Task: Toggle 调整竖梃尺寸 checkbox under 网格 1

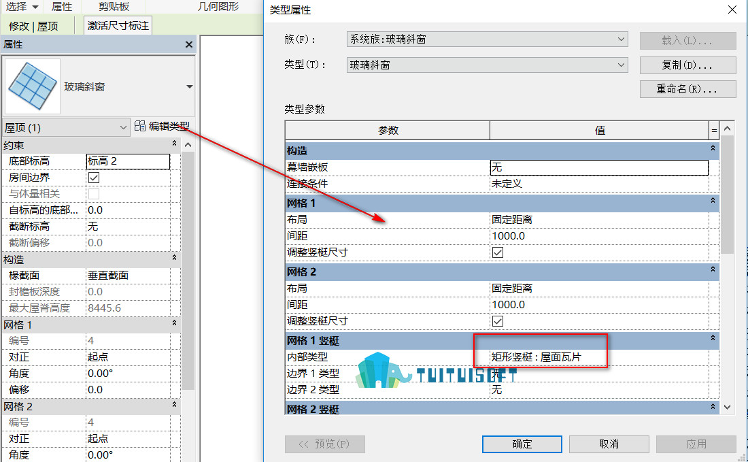Action: point(498,252)
